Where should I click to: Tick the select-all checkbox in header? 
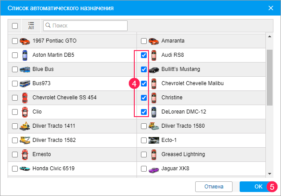15,26
